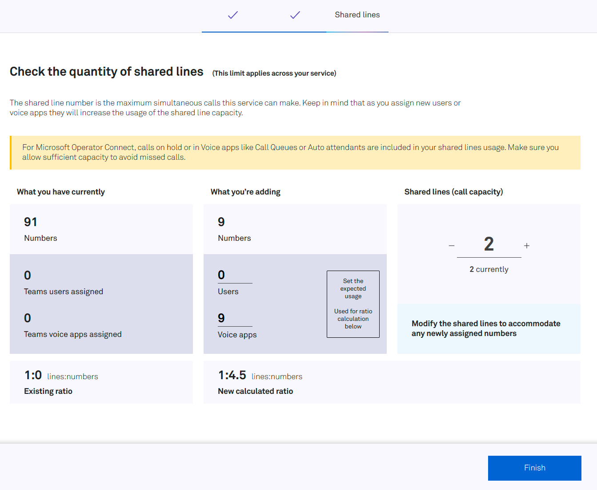The image size is (597, 490).
Task: Click the Finish button
Action: [x=535, y=468]
